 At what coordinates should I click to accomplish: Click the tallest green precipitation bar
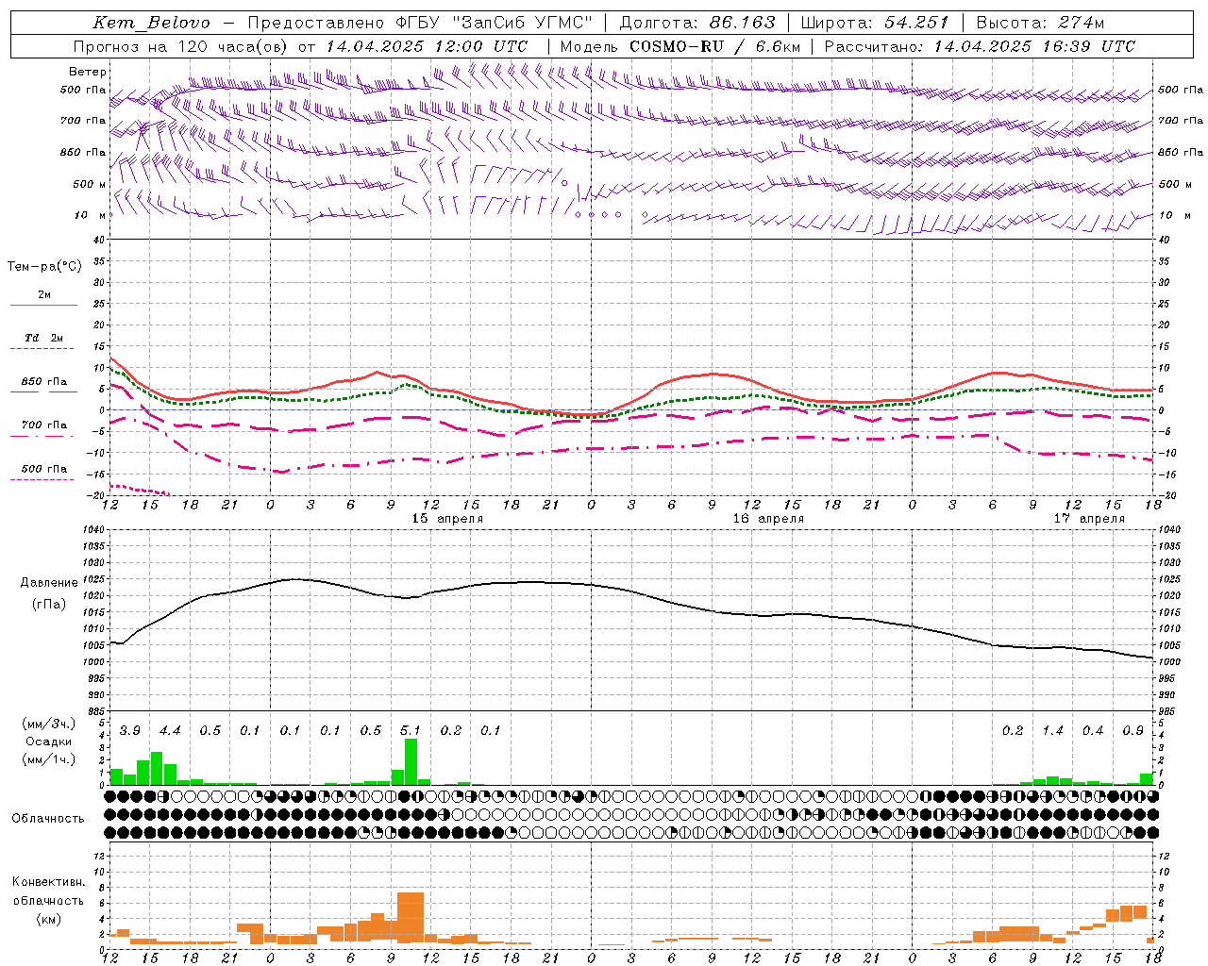[x=411, y=761]
